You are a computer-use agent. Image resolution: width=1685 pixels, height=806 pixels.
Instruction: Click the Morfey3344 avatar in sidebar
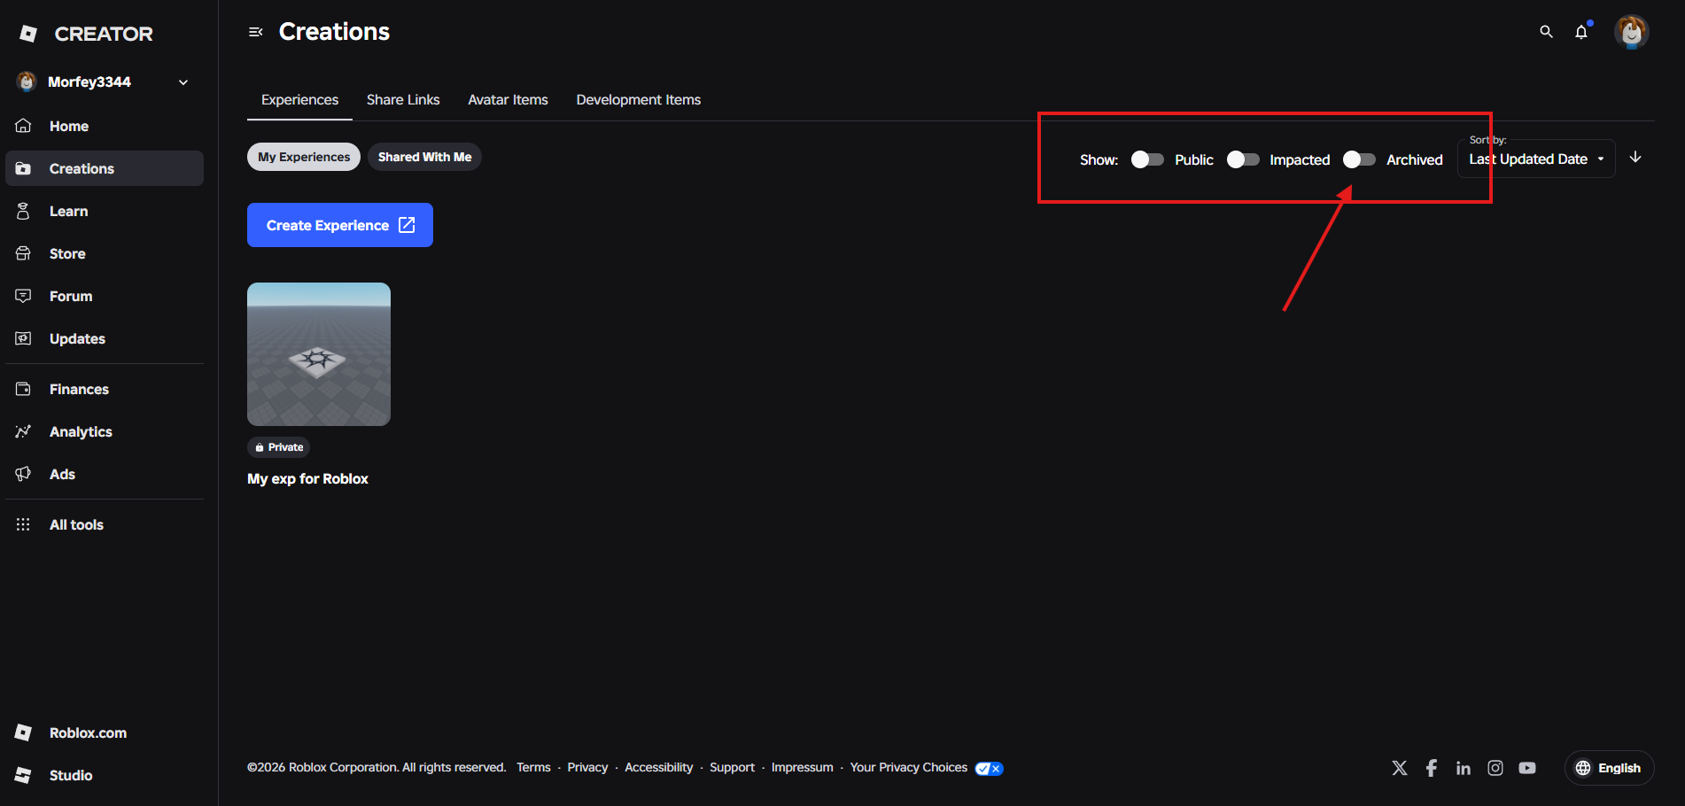(27, 81)
